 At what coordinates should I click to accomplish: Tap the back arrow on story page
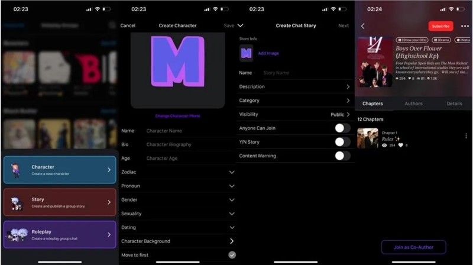pos(362,26)
